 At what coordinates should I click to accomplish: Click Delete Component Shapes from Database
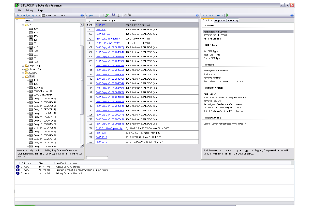(225, 124)
